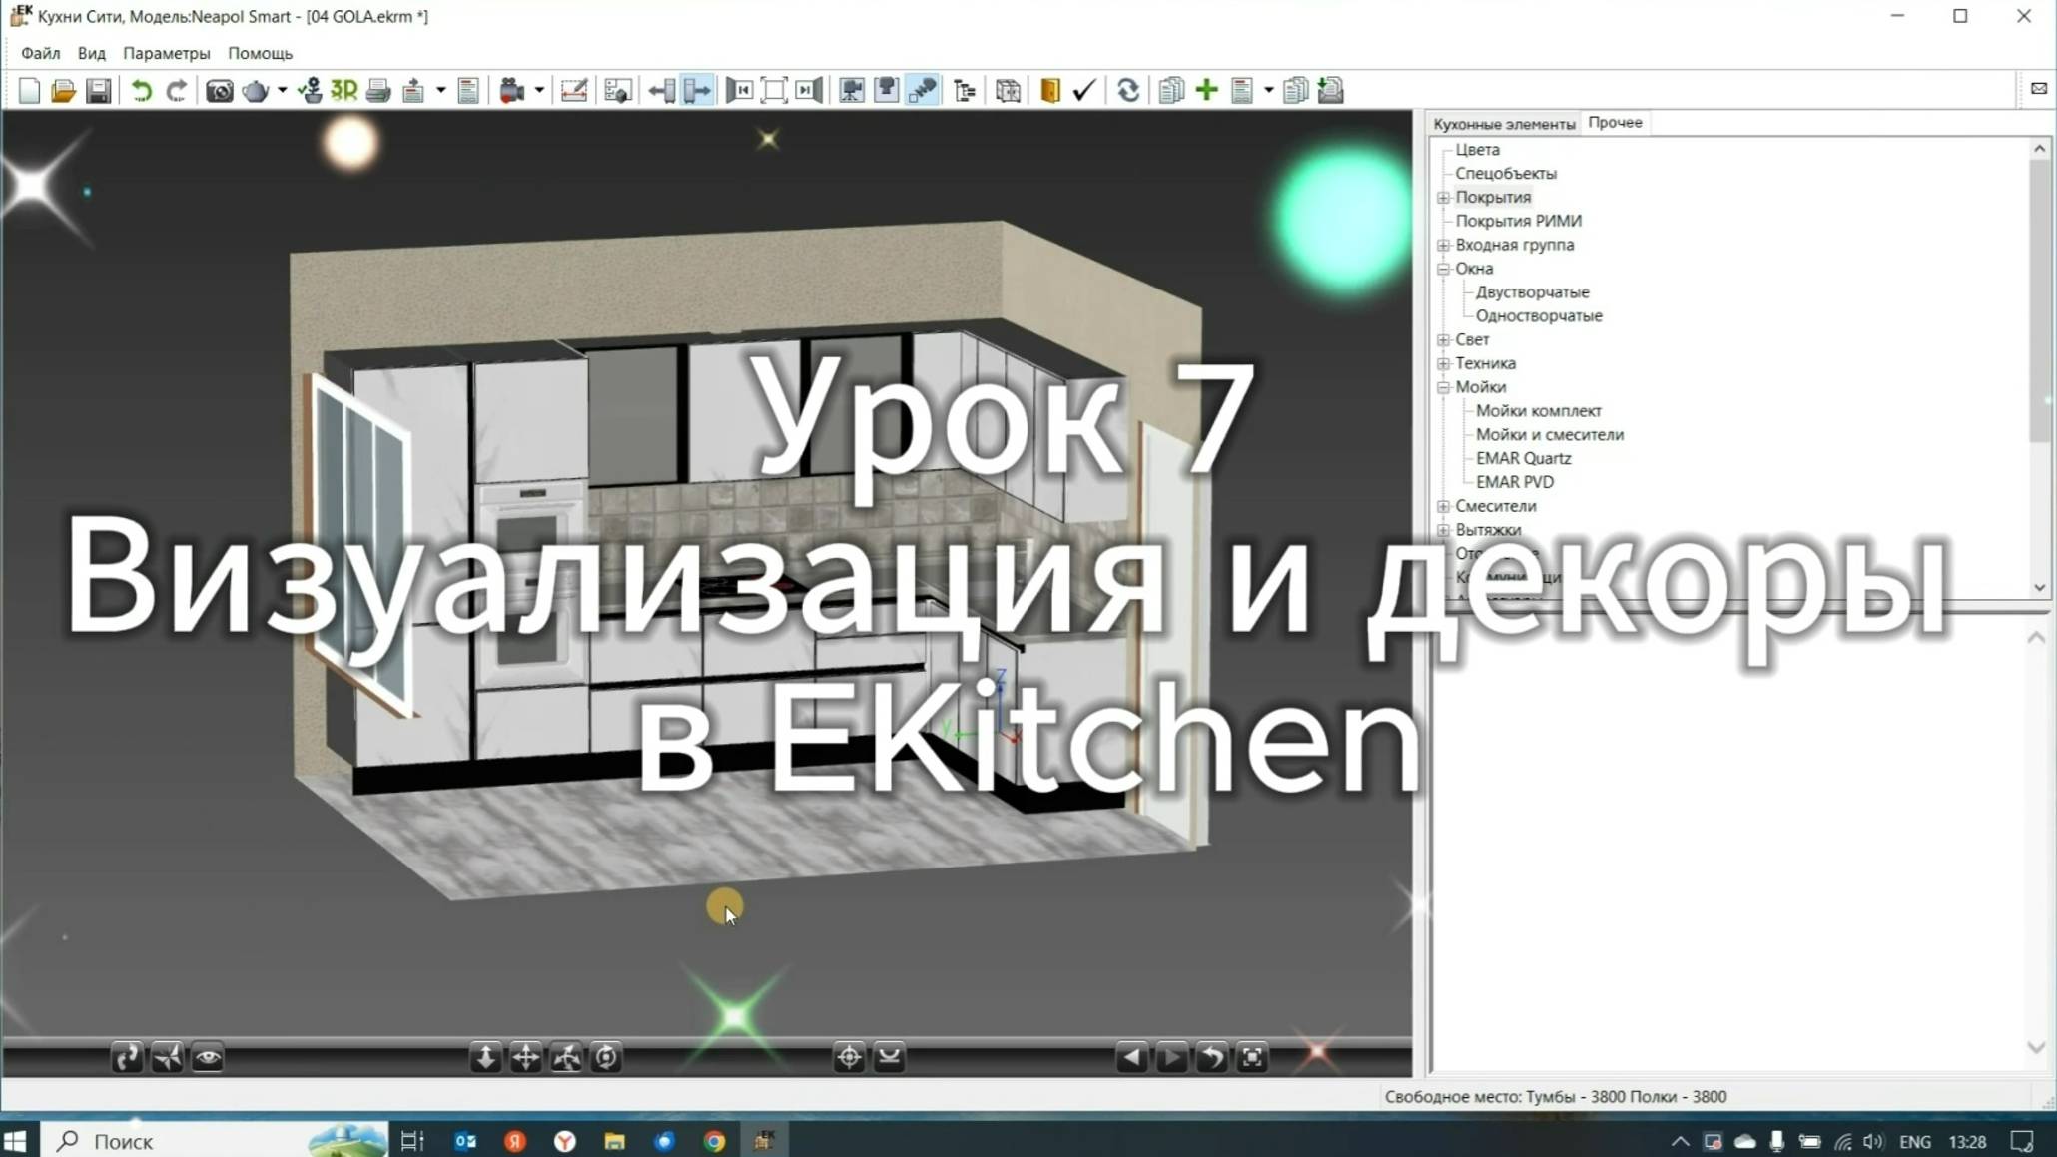This screenshot has height=1157, width=2057.
Task: Open the report sheet icon
Action: pos(468,91)
